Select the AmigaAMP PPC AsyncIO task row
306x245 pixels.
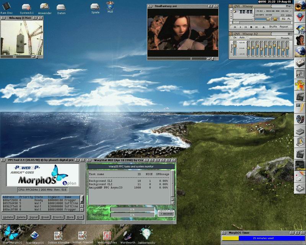pos(129,188)
